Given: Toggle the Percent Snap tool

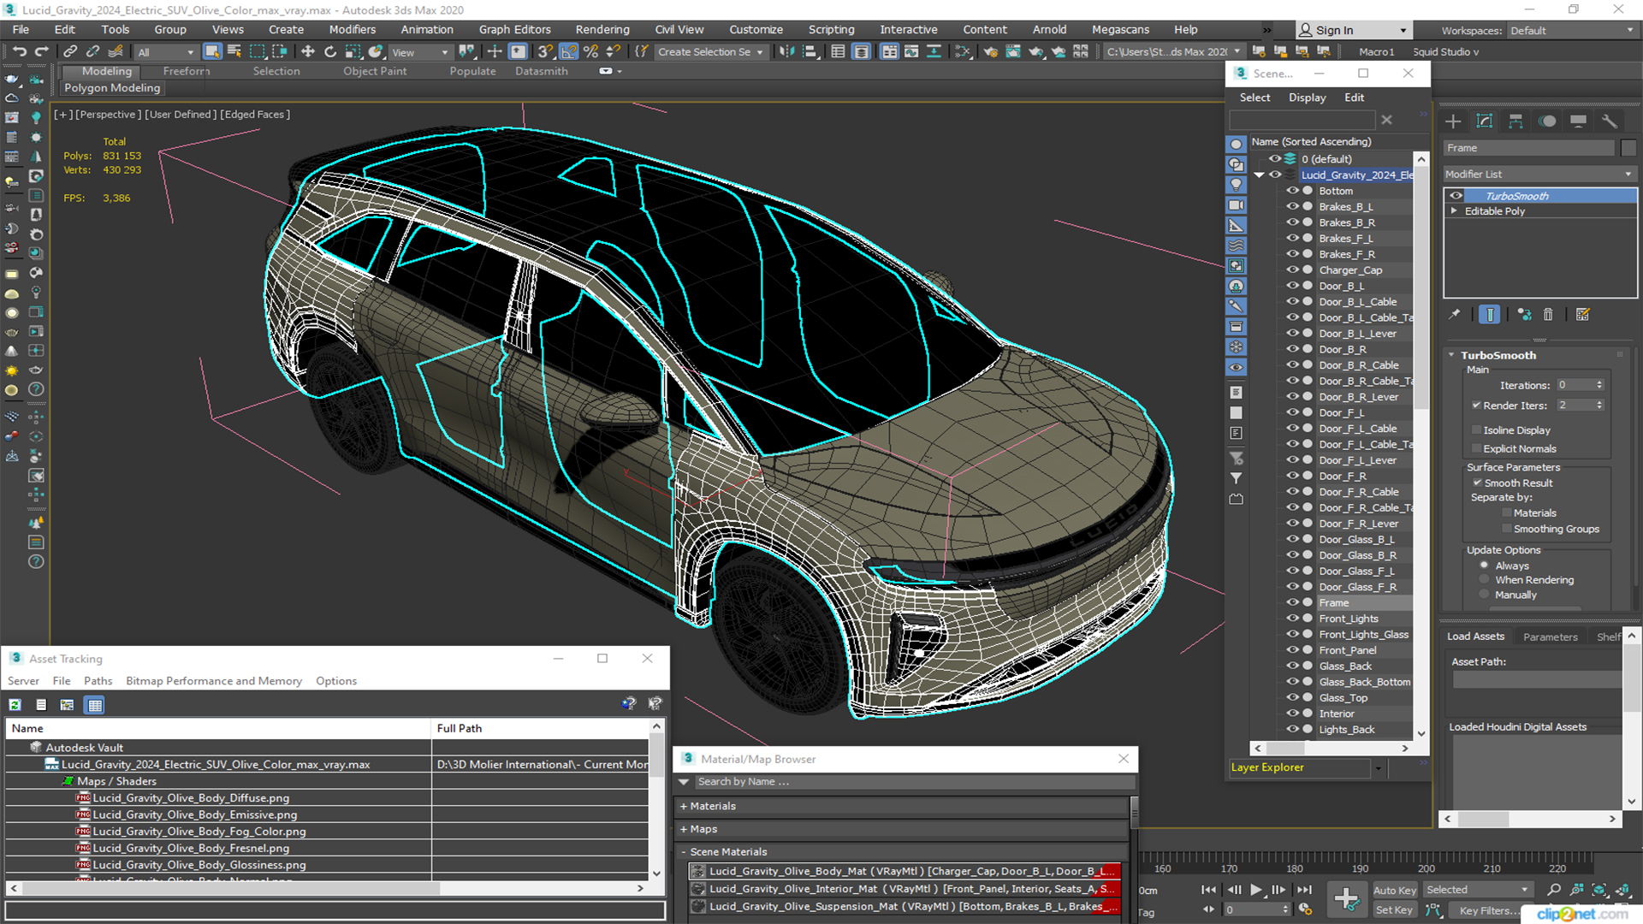Looking at the screenshot, I should click(x=590, y=52).
